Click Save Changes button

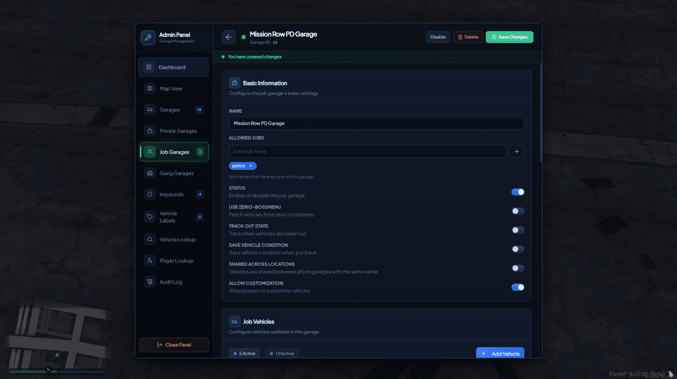pos(509,37)
